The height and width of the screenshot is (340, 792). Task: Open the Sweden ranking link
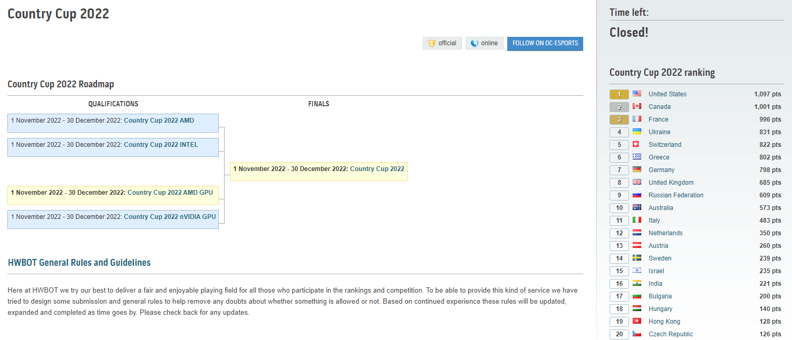pos(660,258)
